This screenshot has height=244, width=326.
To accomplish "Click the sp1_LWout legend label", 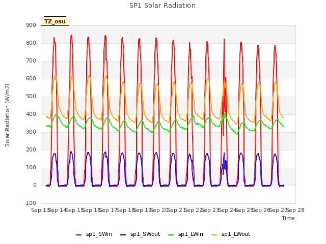I will pyautogui.click(x=236, y=234).
